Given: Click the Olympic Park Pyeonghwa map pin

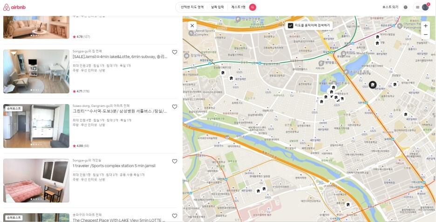Looking at the screenshot, I should click(400, 26).
